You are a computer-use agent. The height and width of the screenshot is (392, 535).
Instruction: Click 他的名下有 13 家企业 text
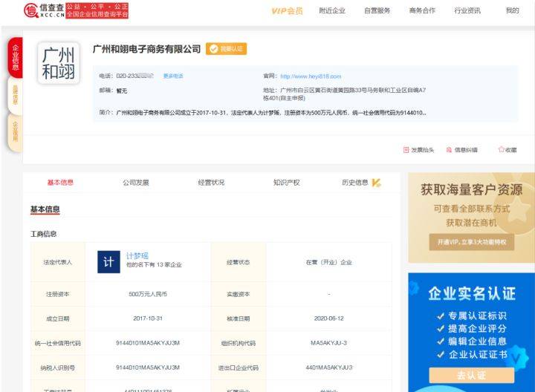[x=154, y=264]
